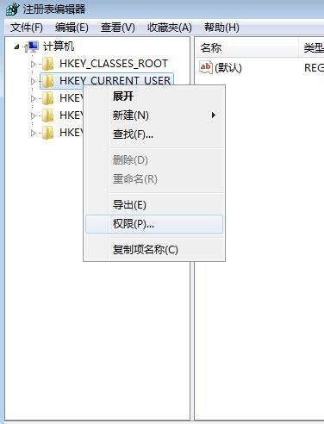Collapse the 计算机 root node
Image resolution: width=324 pixels, height=424 pixels.
tap(16, 47)
